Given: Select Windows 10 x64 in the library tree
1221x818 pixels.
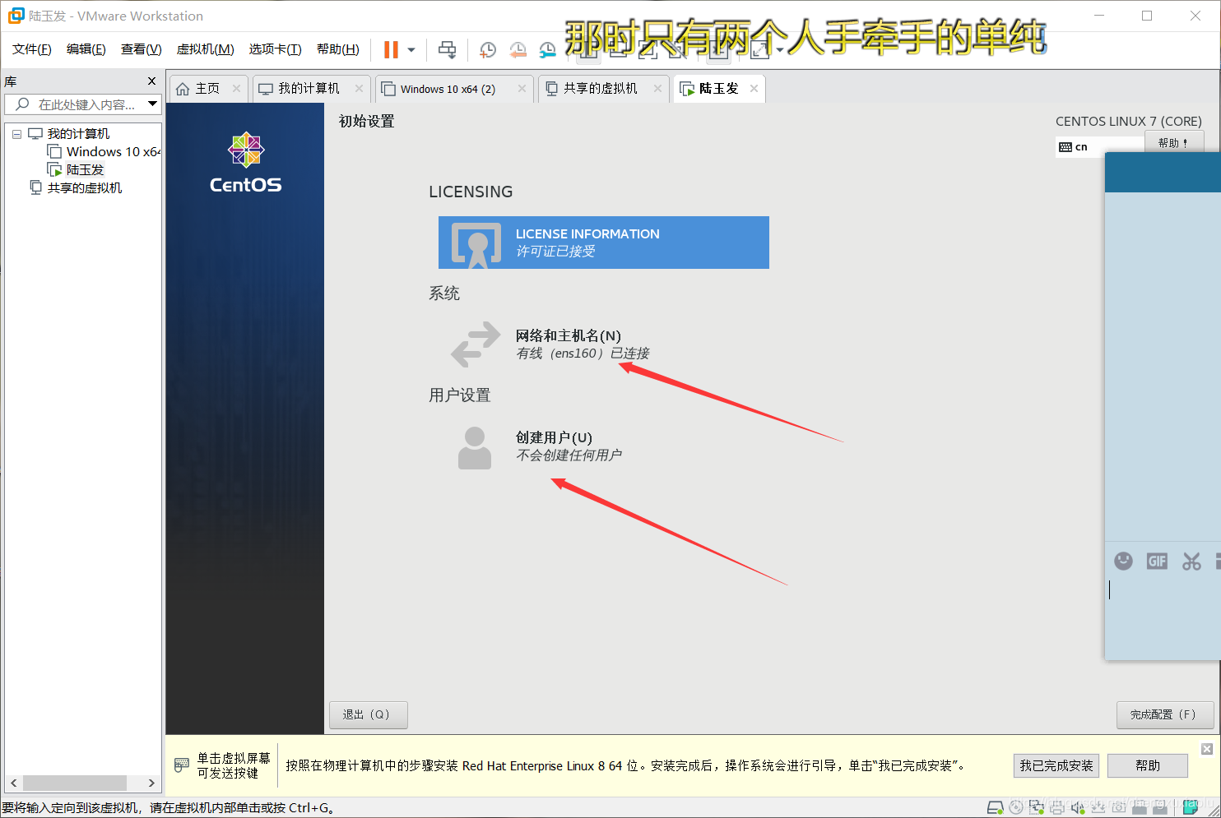Looking at the screenshot, I should tap(114, 152).
